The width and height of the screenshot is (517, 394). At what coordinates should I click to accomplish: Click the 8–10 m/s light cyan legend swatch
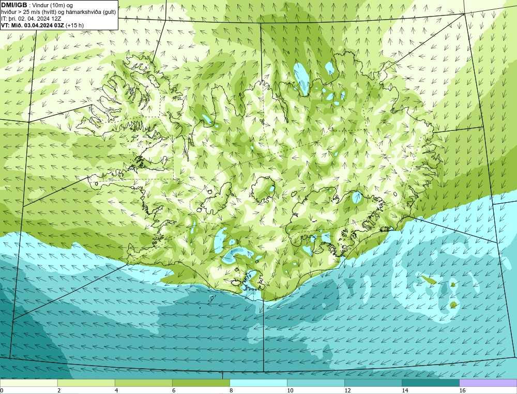[x=258, y=383]
